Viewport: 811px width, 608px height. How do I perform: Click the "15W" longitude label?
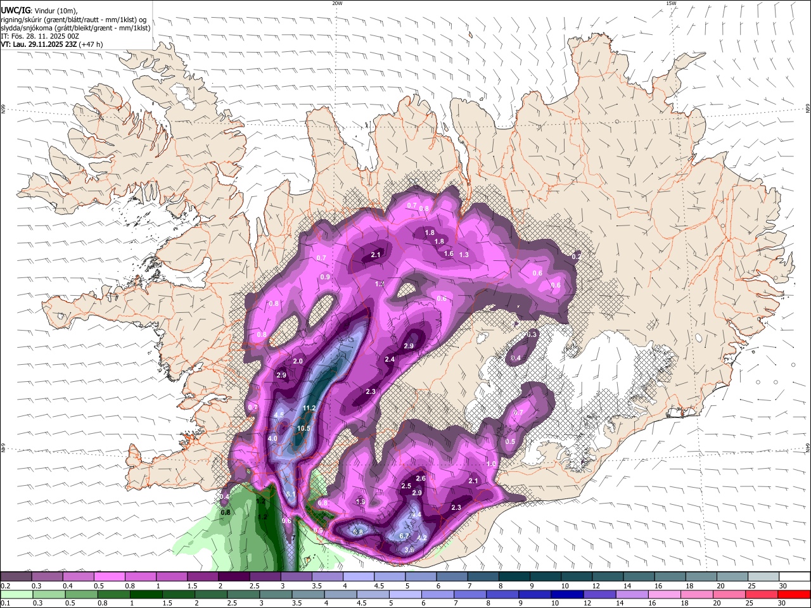coord(671,3)
